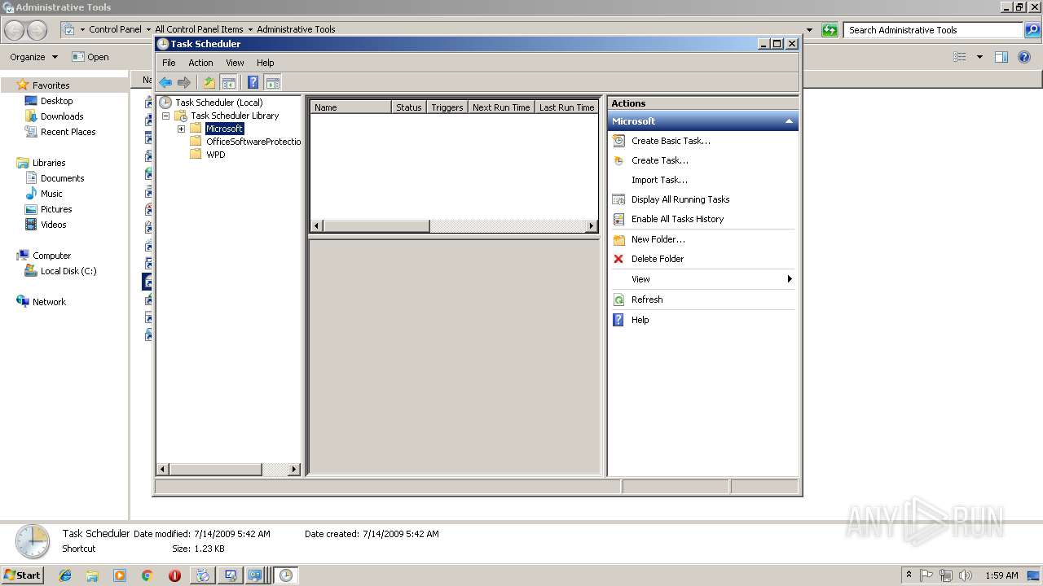Click Import Task... action link

click(659, 180)
